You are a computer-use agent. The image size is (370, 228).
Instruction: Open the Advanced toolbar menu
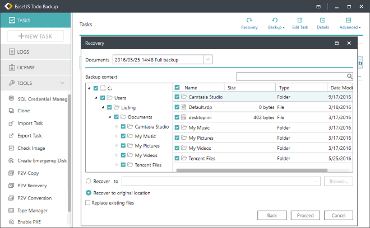[x=350, y=23]
